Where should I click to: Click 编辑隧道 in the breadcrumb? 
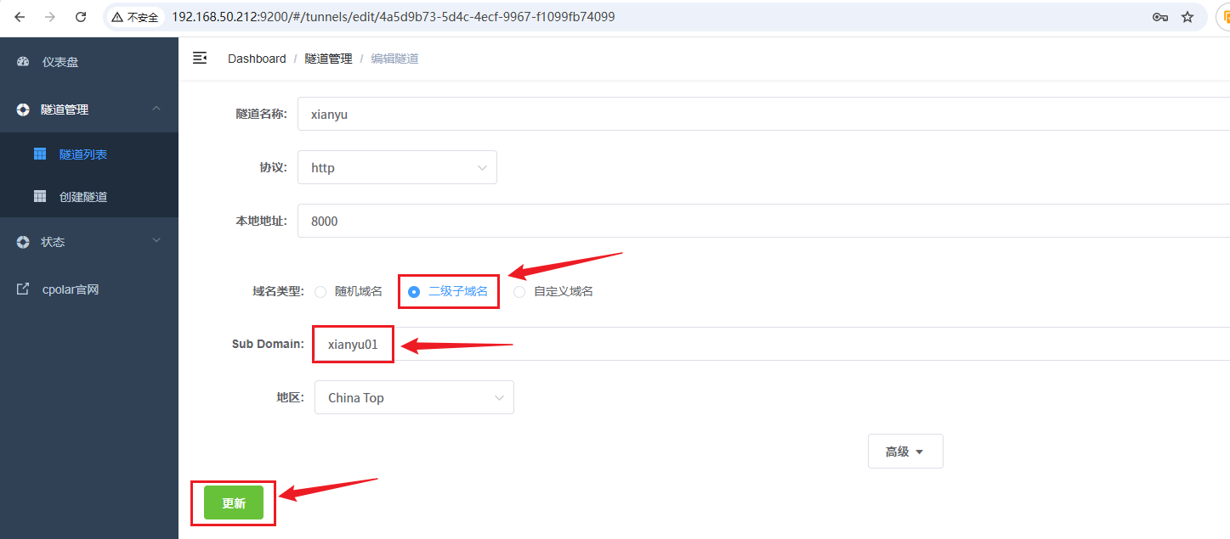pyautogui.click(x=395, y=59)
